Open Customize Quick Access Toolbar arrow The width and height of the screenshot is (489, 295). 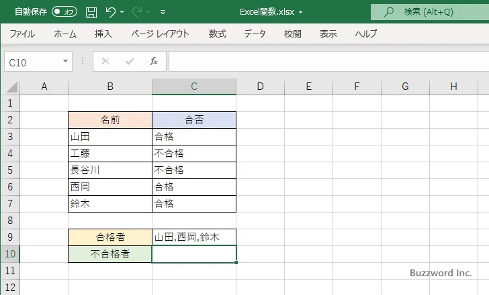coord(163,13)
